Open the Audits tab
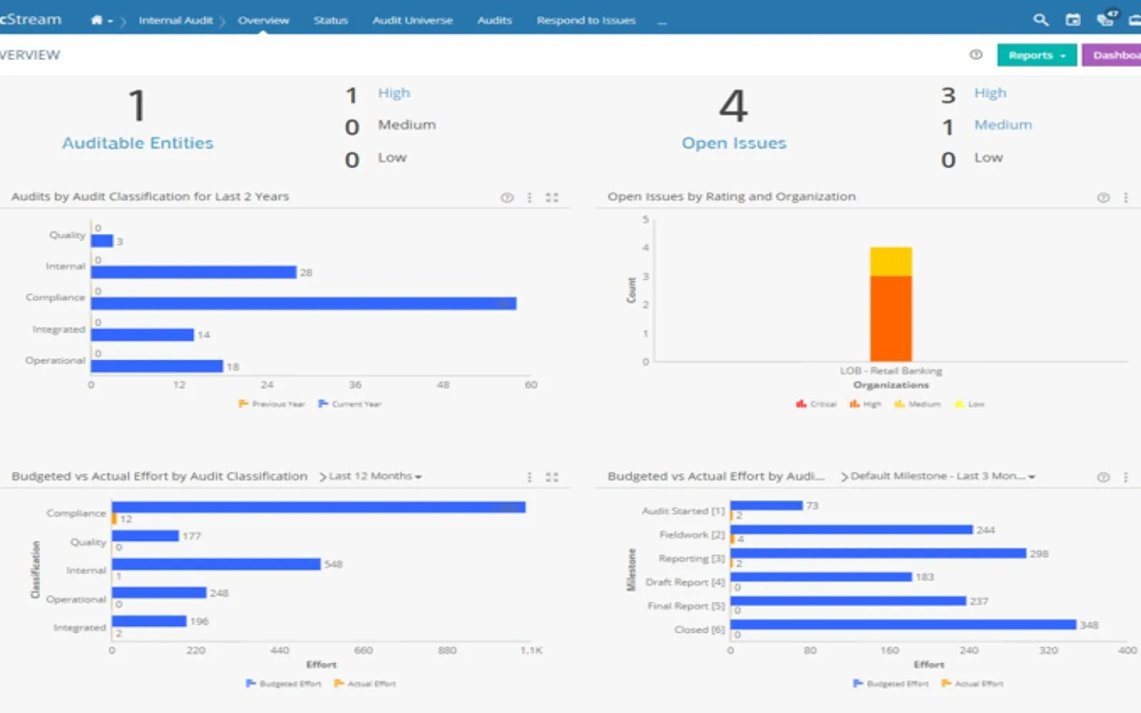Image resolution: width=1141 pixels, height=713 pixels. pos(495,21)
